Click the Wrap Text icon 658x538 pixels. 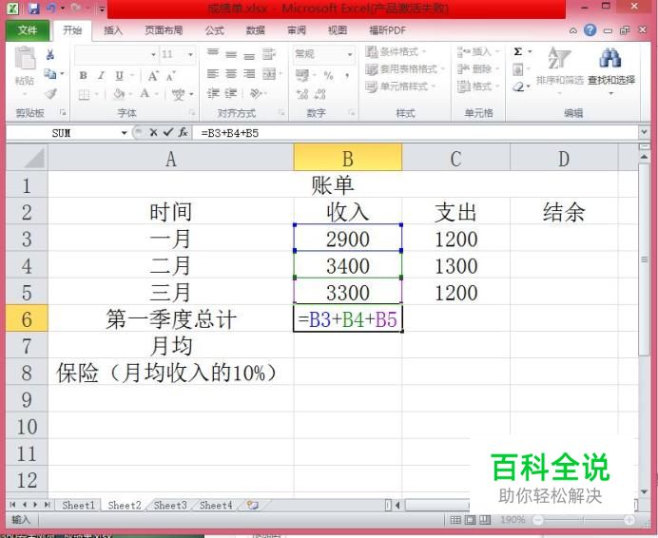coord(268,54)
